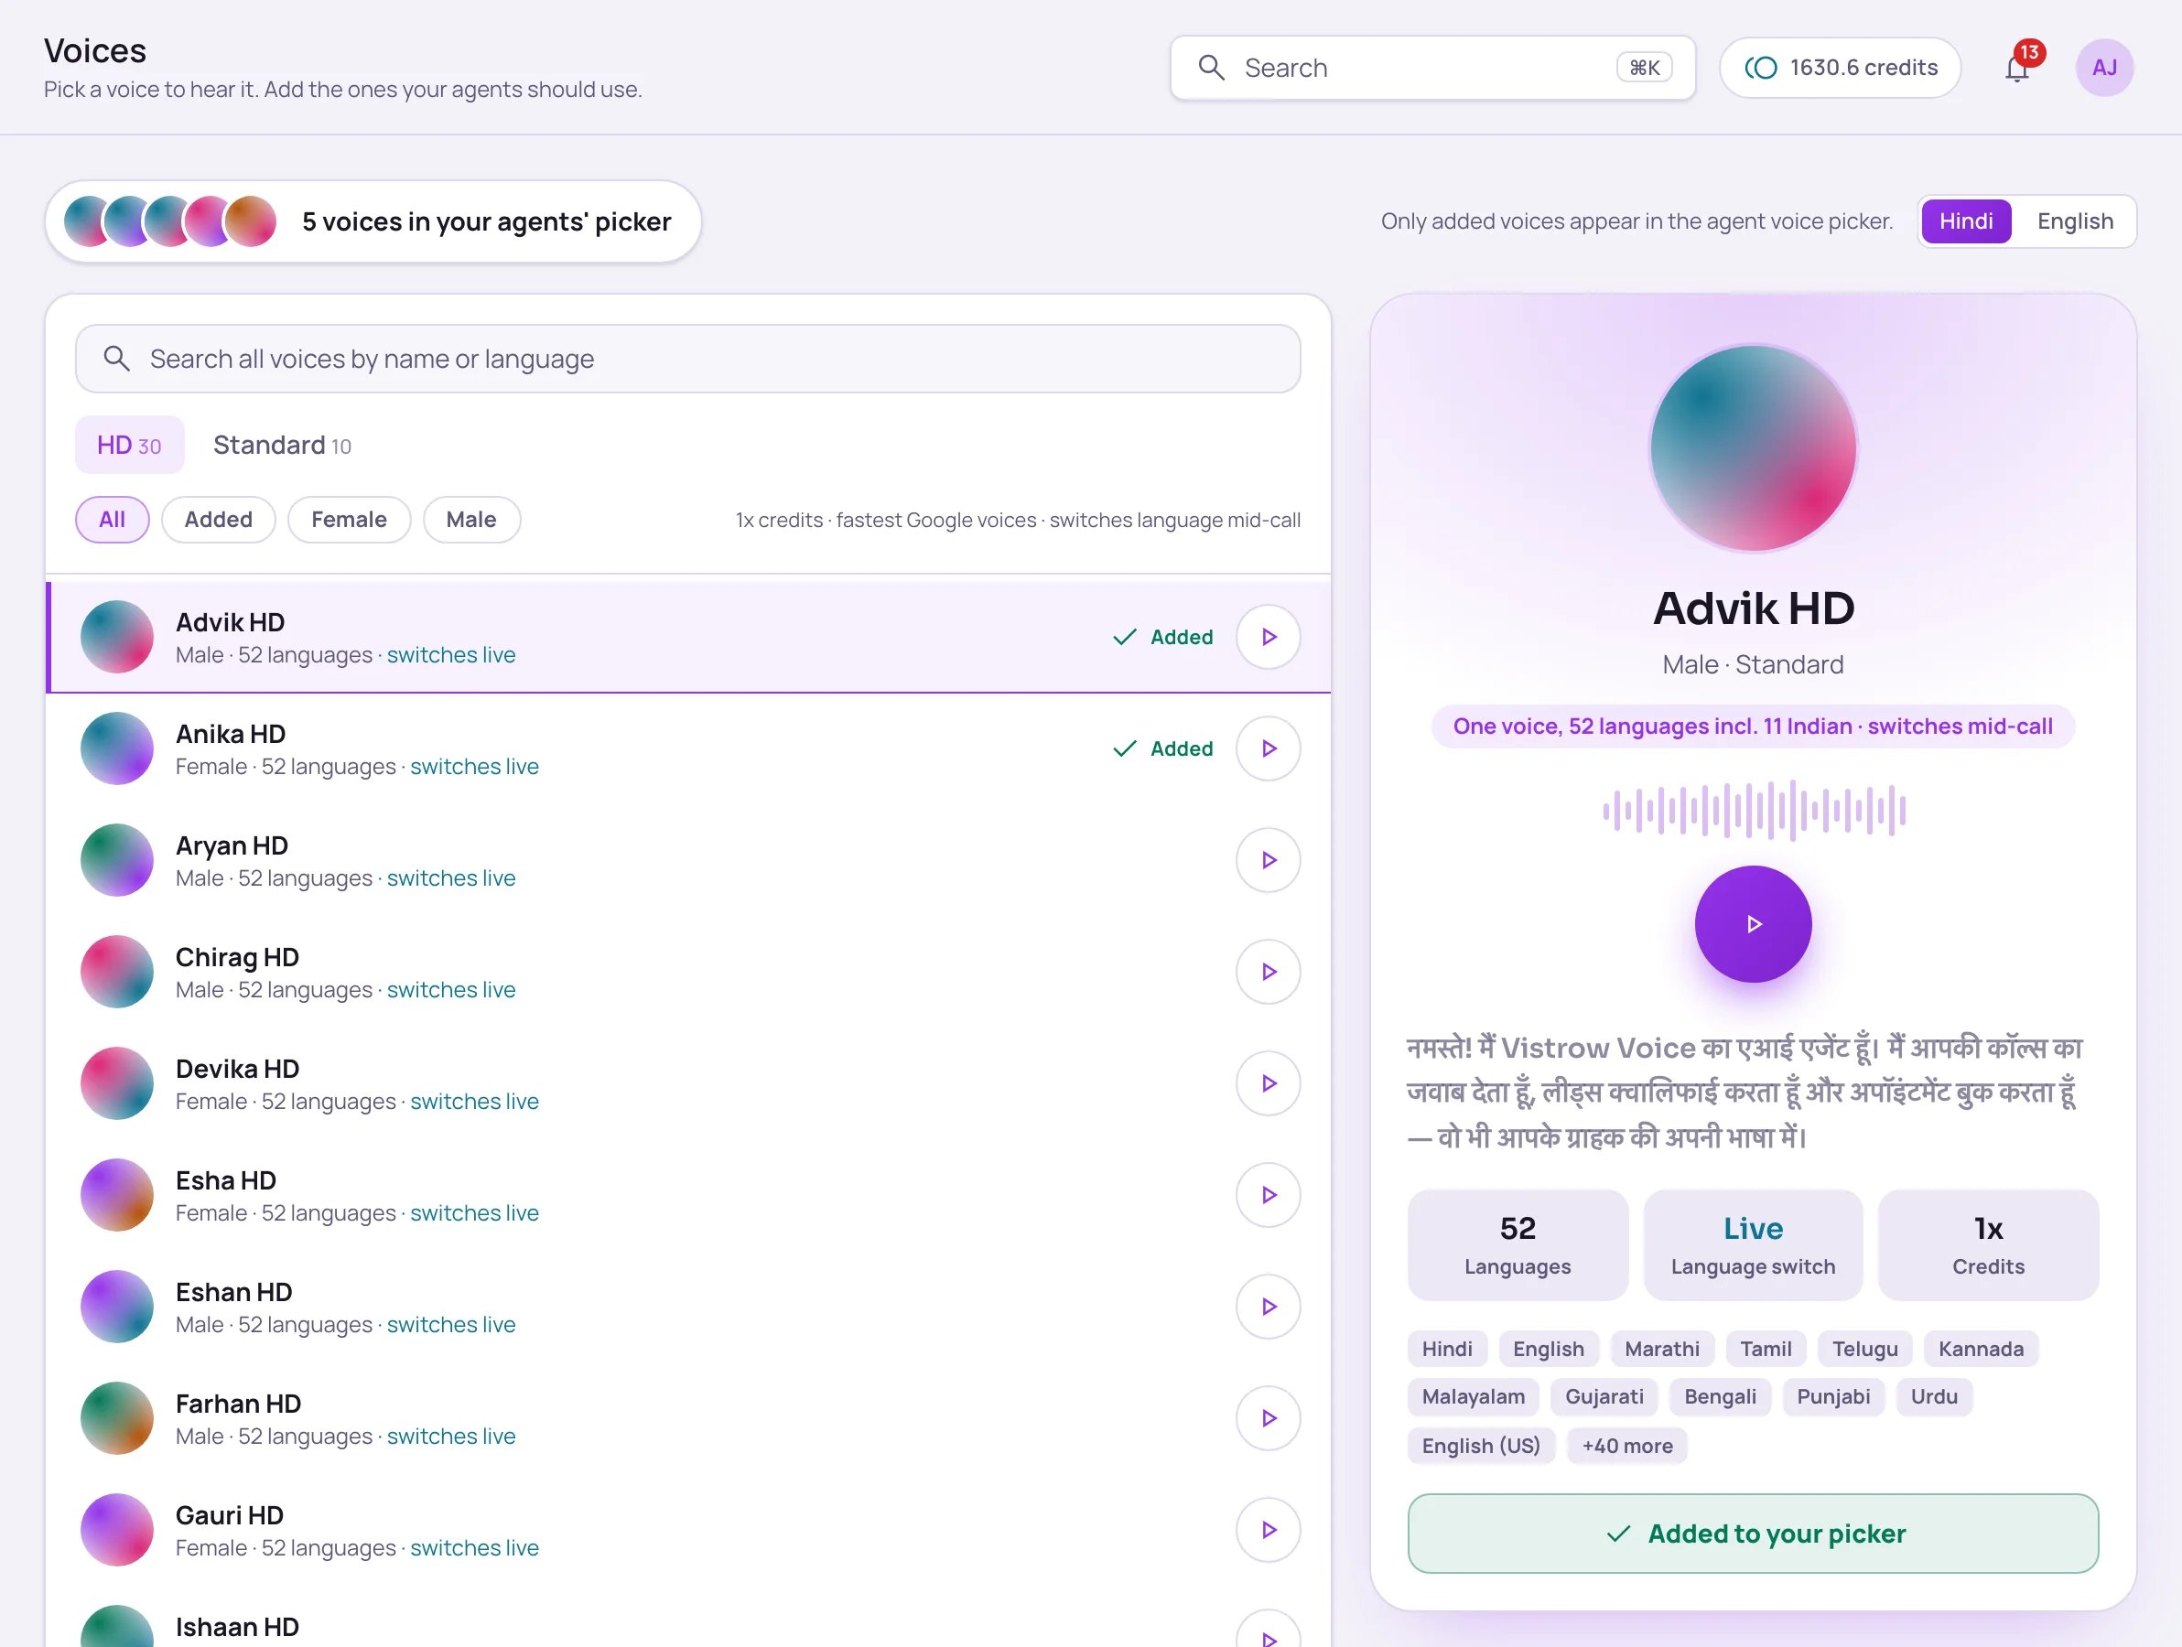The image size is (2182, 1647).
Task: Click the Esha HD avatar orb
Action: pyautogui.click(x=117, y=1194)
